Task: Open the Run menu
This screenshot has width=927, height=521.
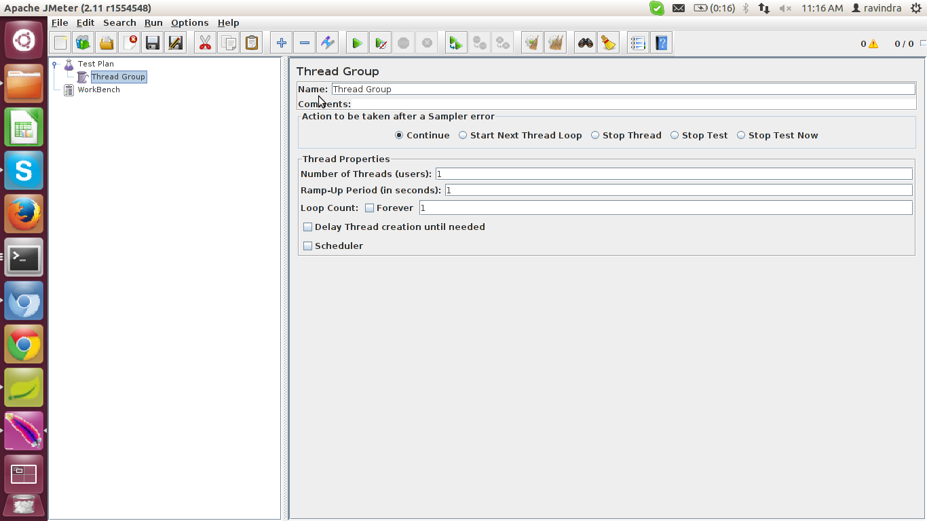Action: (153, 22)
